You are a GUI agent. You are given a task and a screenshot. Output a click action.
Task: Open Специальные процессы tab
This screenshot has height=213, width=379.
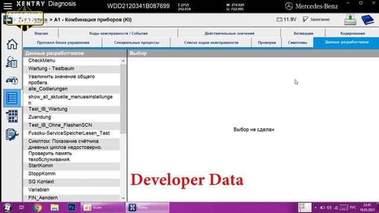point(136,43)
